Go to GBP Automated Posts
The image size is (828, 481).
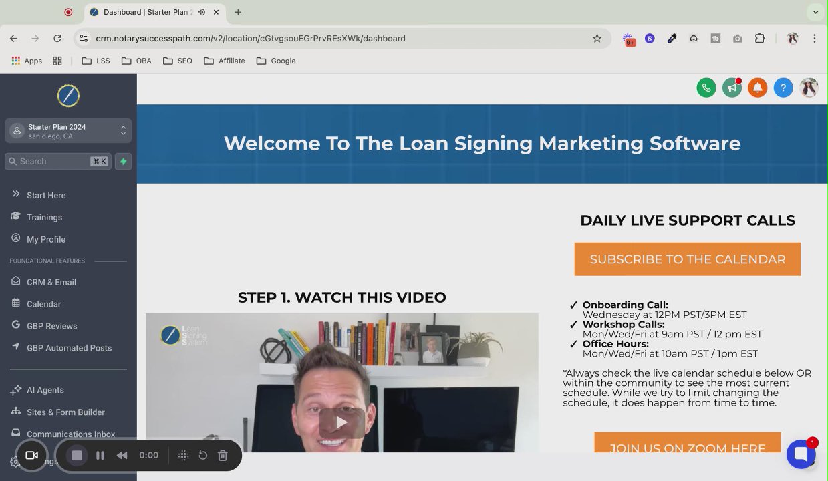point(68,347)
